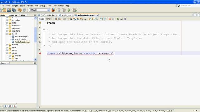
Task: Open the Debug menu
Action: pos(42,6)
